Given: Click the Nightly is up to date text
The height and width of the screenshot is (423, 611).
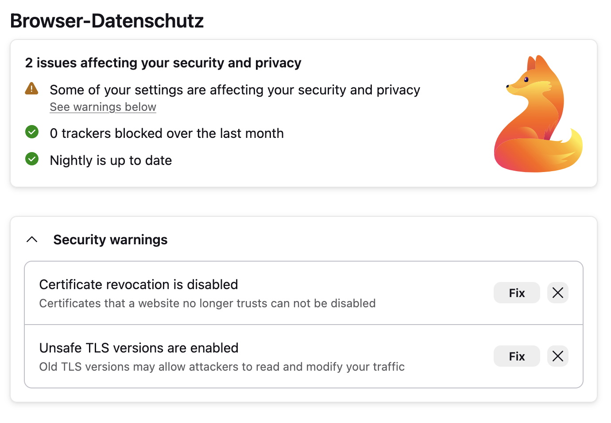Looking at the screenshot, I should pyautogui.click(x=111, y=160).
